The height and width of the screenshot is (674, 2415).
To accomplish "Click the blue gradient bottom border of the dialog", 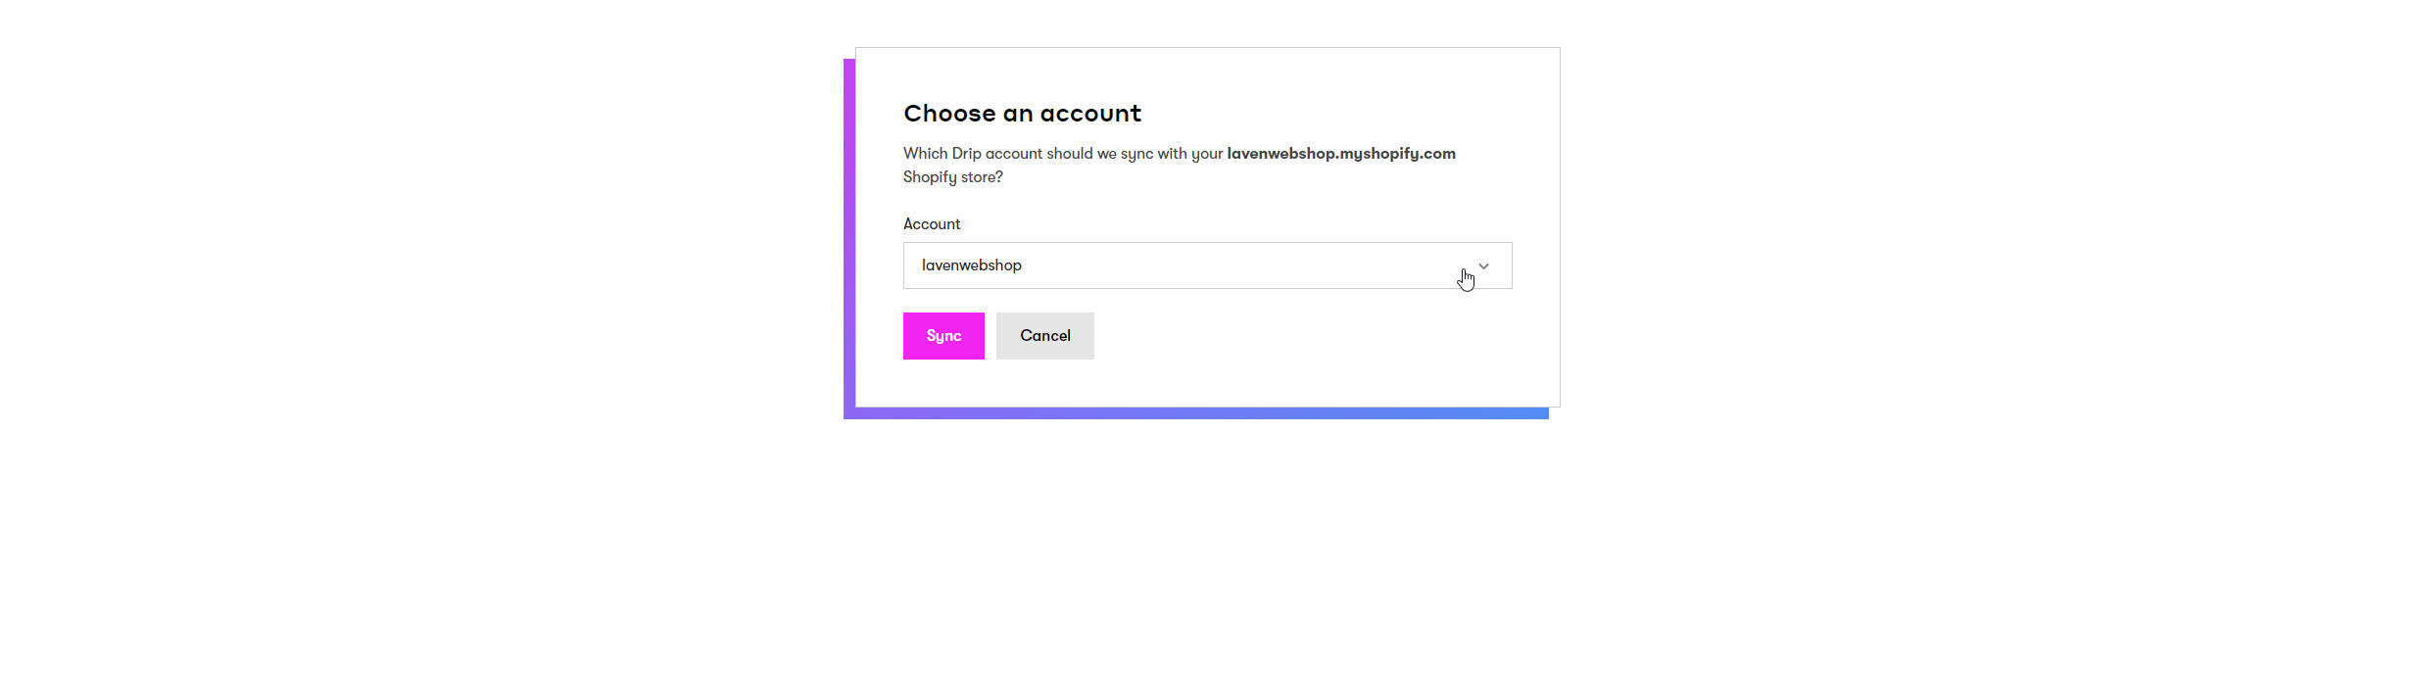I will pos(1195,413).
